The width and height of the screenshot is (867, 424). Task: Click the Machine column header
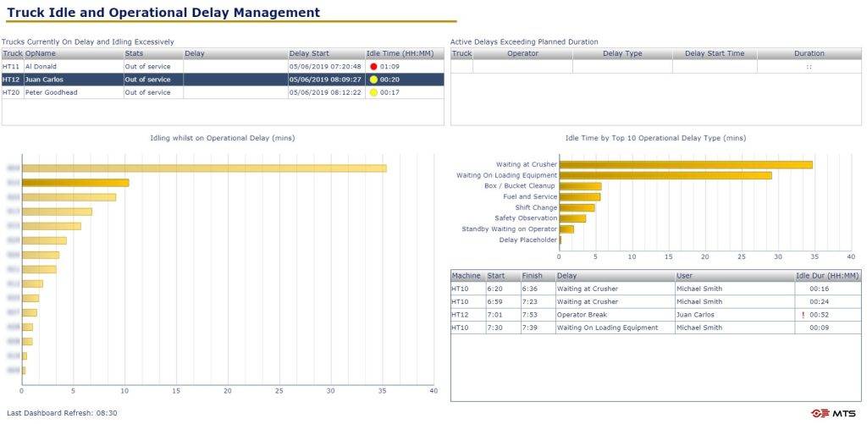(467, 275)
